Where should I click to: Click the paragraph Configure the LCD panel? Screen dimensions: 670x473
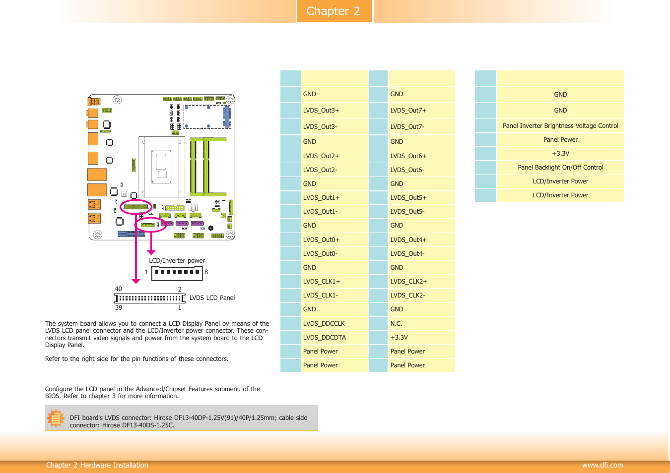tap(152, 393)
